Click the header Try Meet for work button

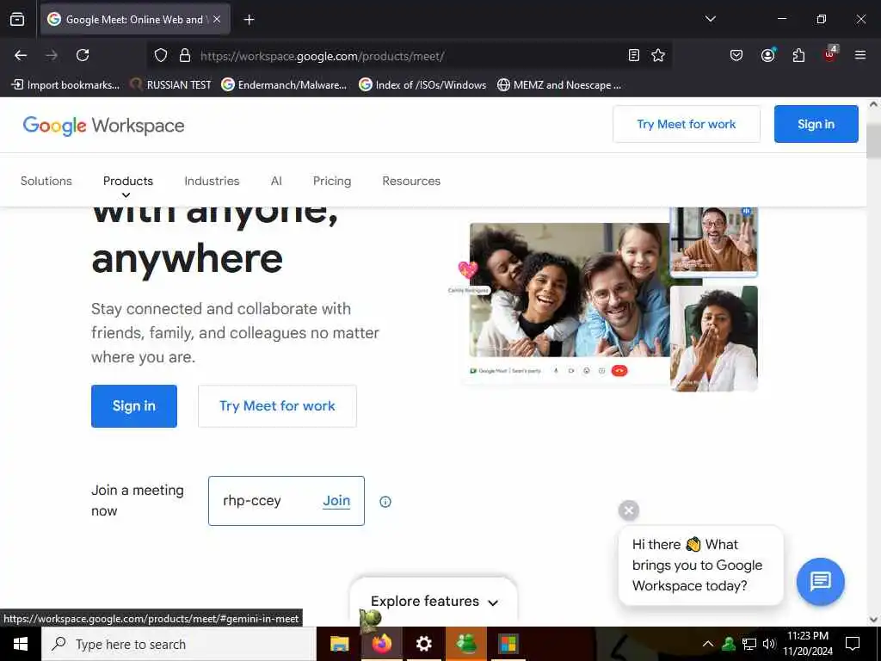[x=686, y=124]
